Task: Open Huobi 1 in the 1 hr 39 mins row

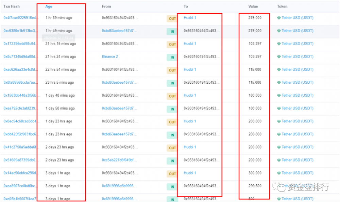Action: point(190,18)
